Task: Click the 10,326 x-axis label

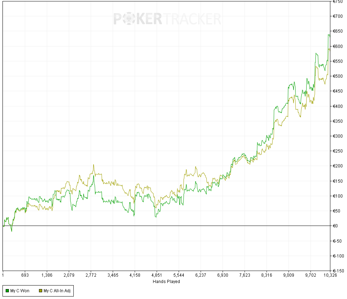Action: click(330, 275)
